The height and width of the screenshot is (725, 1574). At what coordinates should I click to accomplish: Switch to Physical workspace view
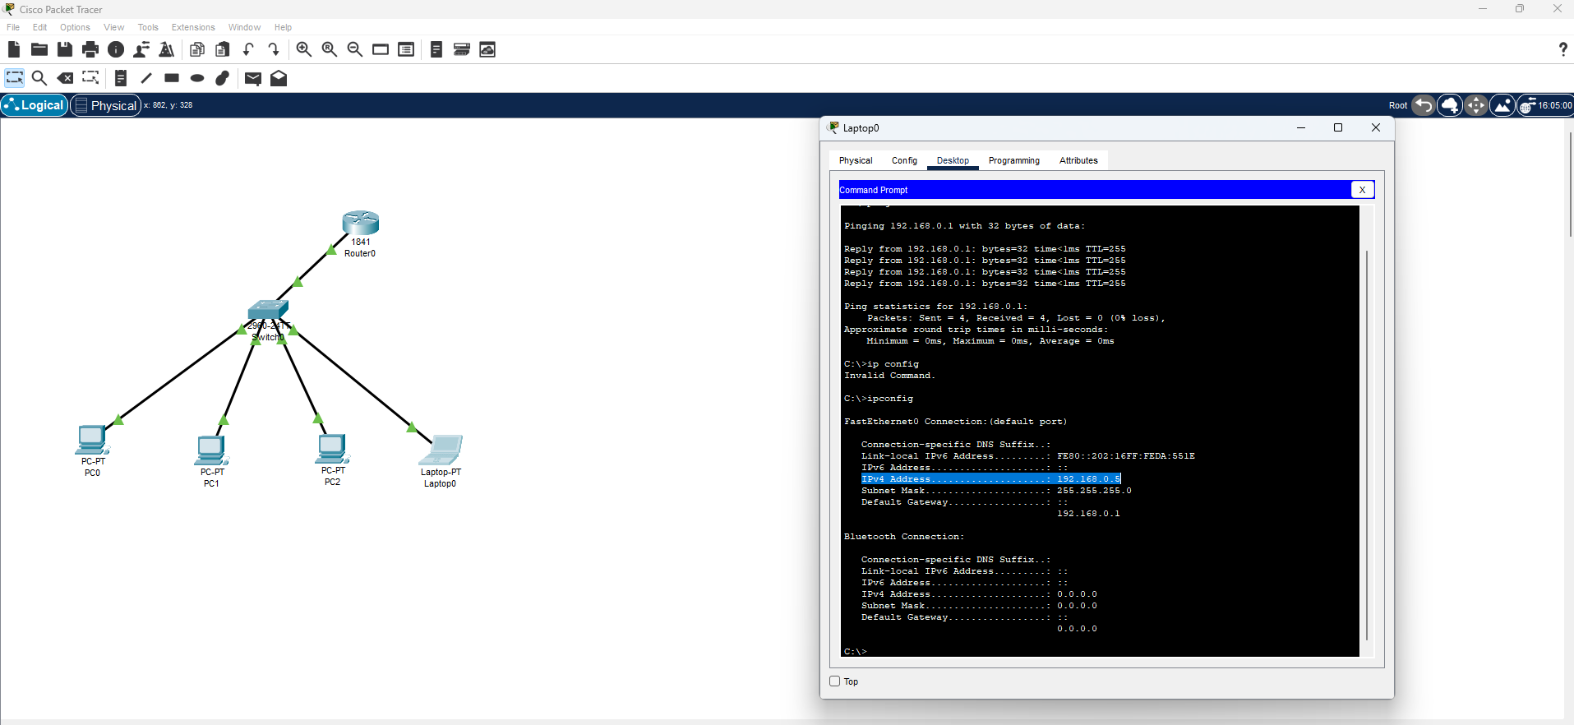point(106,105)
